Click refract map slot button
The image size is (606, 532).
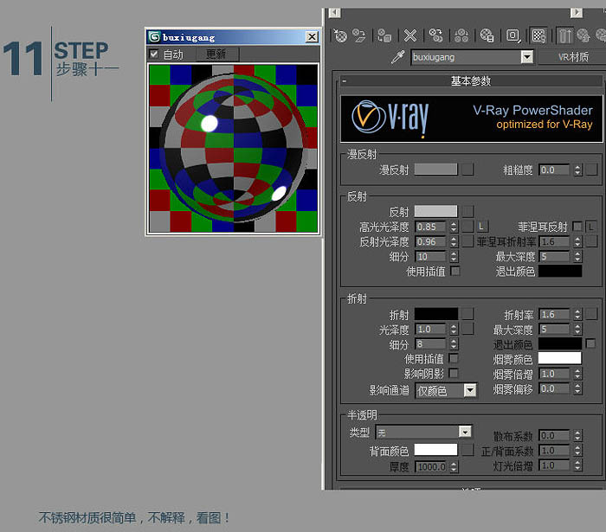pyautogui.click(x=467, y=314)
